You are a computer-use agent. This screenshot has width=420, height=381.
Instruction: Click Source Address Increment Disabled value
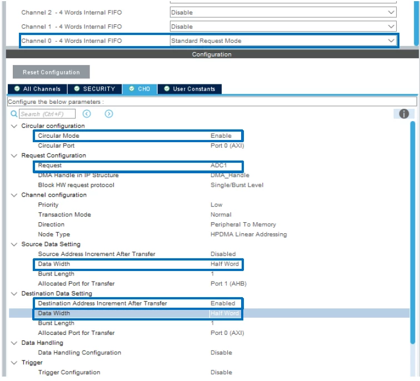point(223,254)
